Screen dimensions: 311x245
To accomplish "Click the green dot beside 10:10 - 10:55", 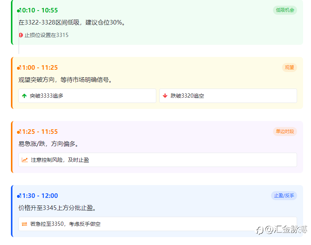I will pos(19,11).
